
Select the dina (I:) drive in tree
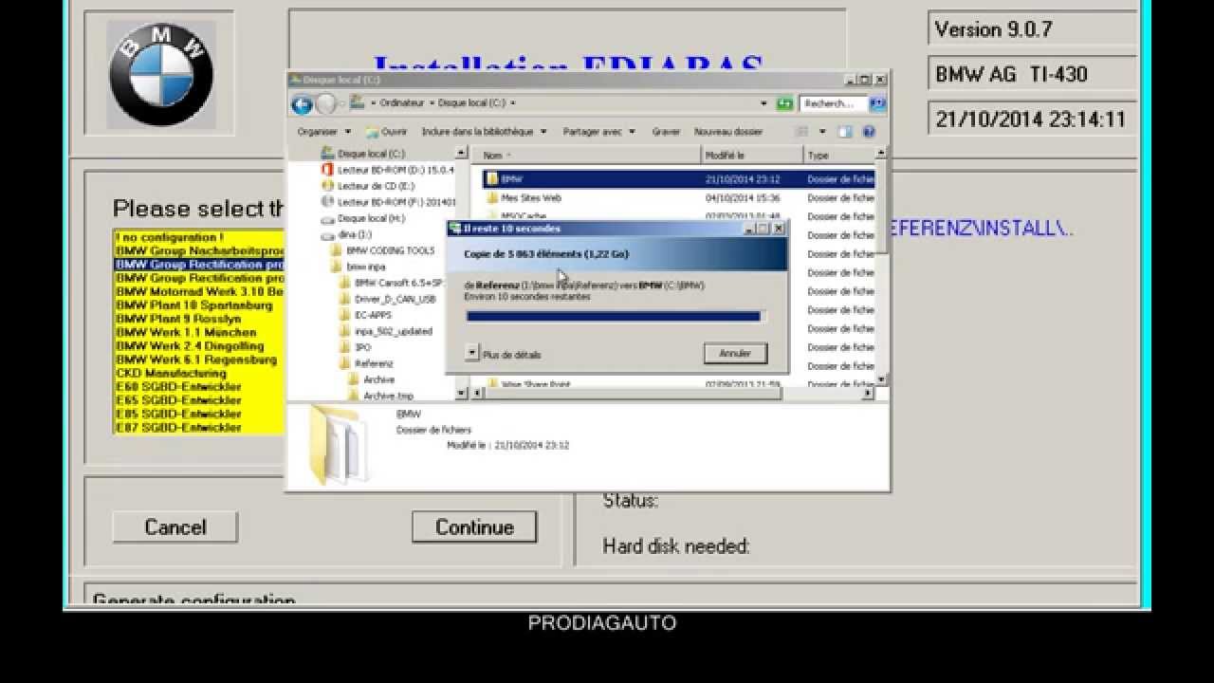[347, 234]
